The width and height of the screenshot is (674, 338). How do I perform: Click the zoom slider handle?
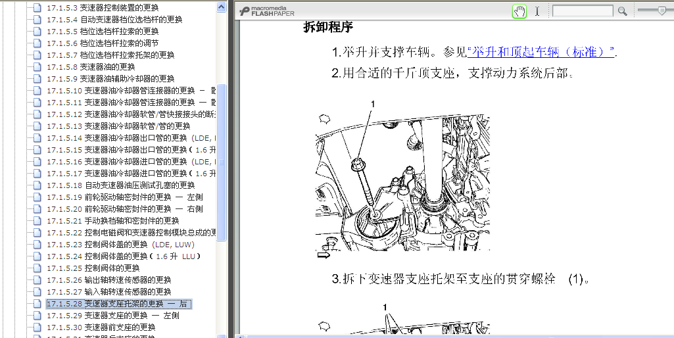(x=662, y=11)
